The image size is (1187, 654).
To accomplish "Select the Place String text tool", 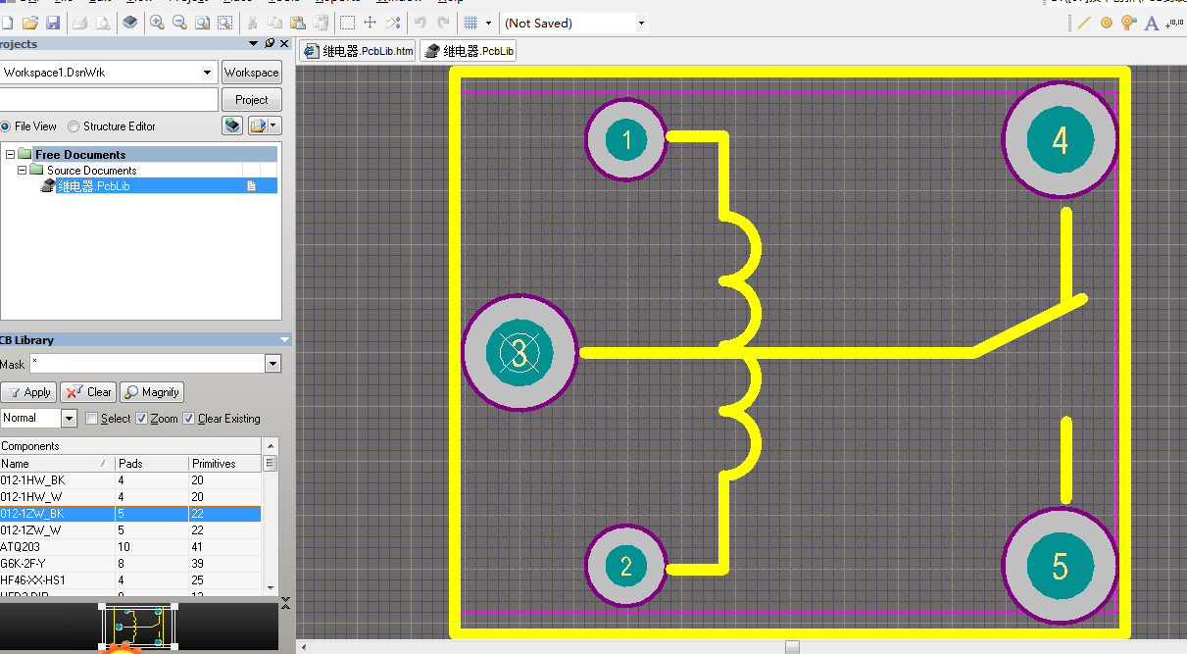I will point(1152,23).
